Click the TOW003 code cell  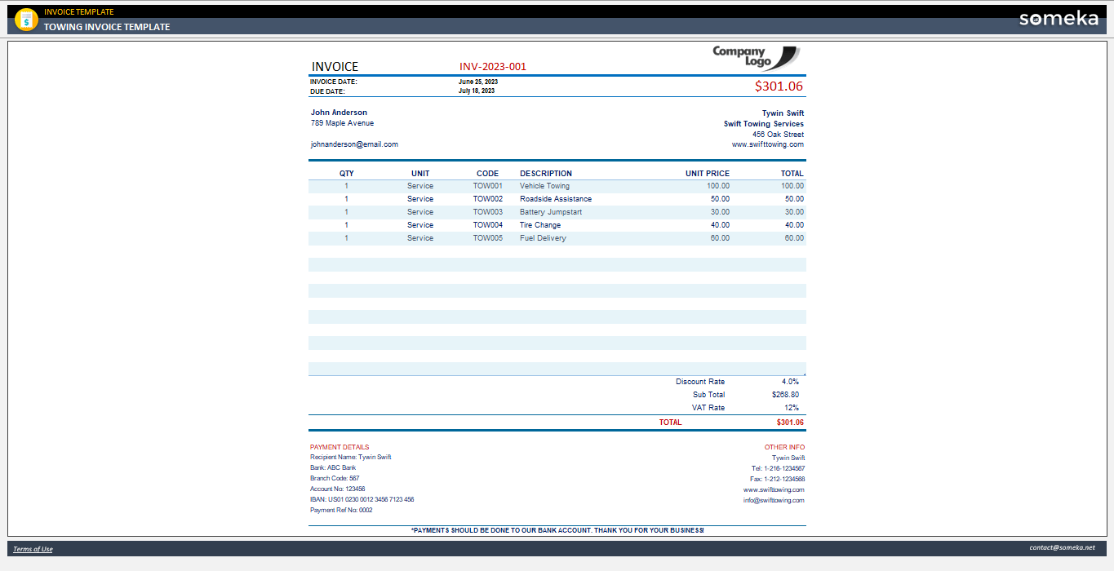coord(488,212)
